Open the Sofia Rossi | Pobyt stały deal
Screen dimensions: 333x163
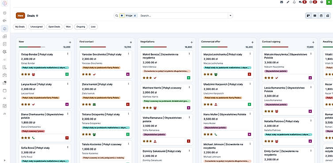coord(35,147)
